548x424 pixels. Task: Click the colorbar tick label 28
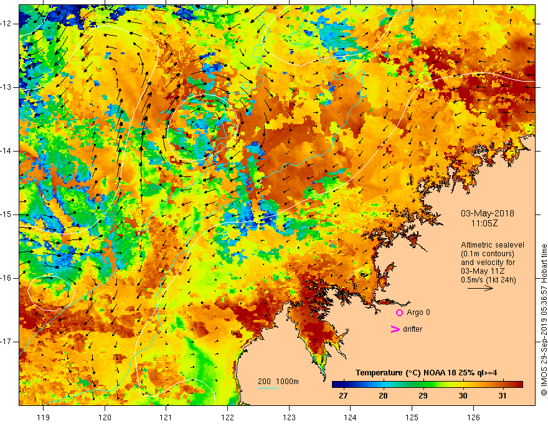point(383,396)
